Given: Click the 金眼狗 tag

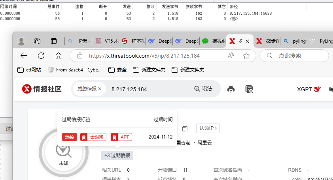Looking at the screenshot, I should (x=93, y=137).
